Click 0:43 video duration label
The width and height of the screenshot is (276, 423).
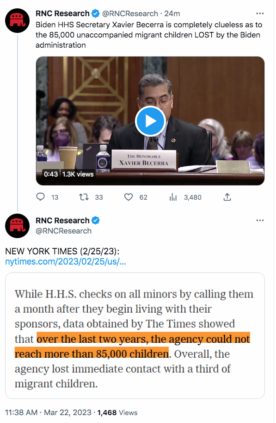point(50,174)
